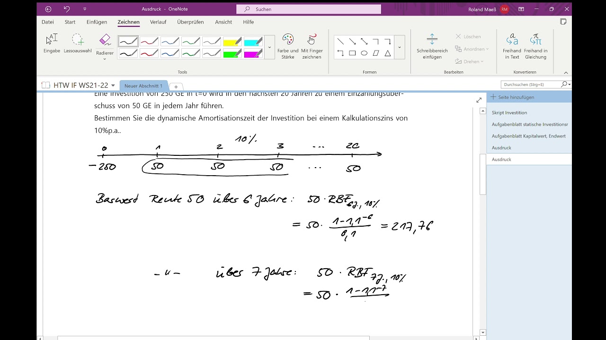The image size is (606, 340).
Task: Open the Hilfe tab
Action: coord(248,22)
